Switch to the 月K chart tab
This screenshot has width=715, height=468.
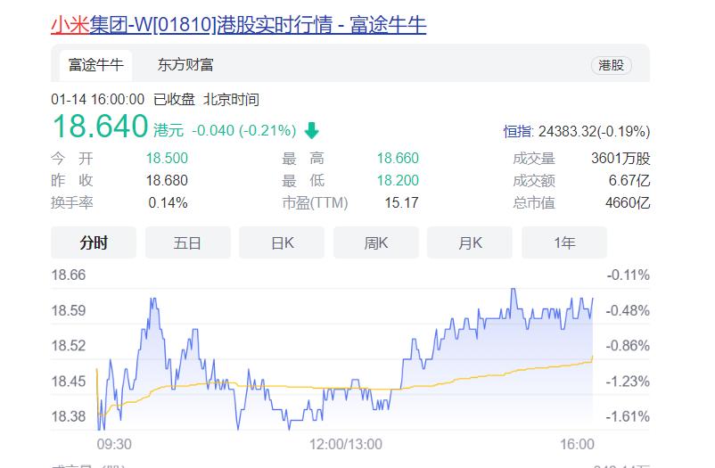(x=470, y=242)
